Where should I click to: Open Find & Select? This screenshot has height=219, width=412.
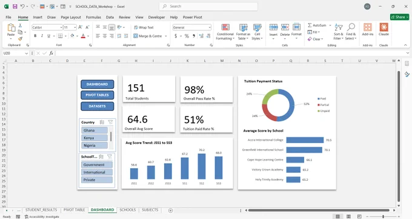click(x=351, y=32)
